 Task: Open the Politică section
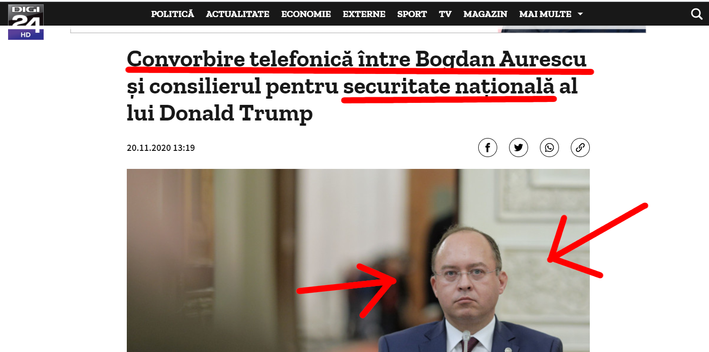point(172,14)
